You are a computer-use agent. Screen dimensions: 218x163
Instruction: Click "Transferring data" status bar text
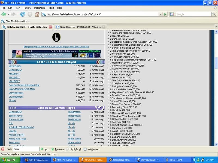[30, 154]
